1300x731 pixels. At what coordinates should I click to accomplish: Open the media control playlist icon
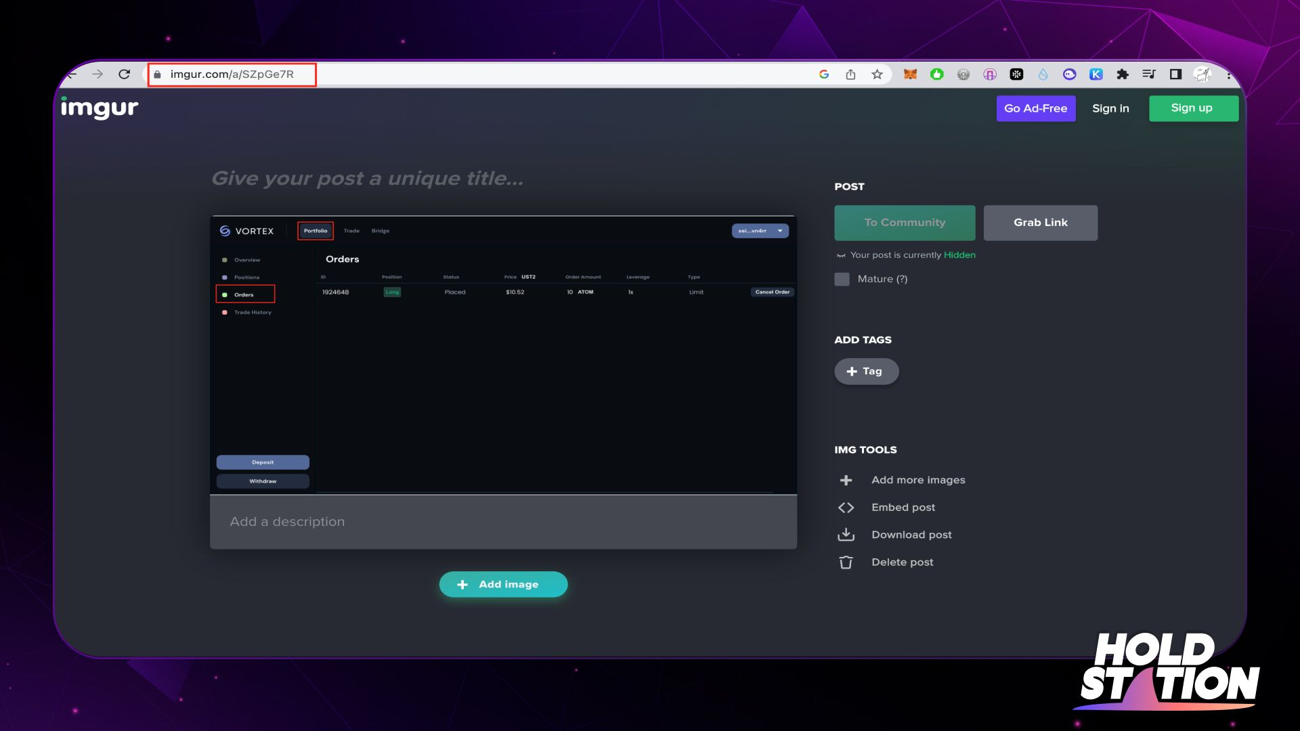coord(1149,74)
